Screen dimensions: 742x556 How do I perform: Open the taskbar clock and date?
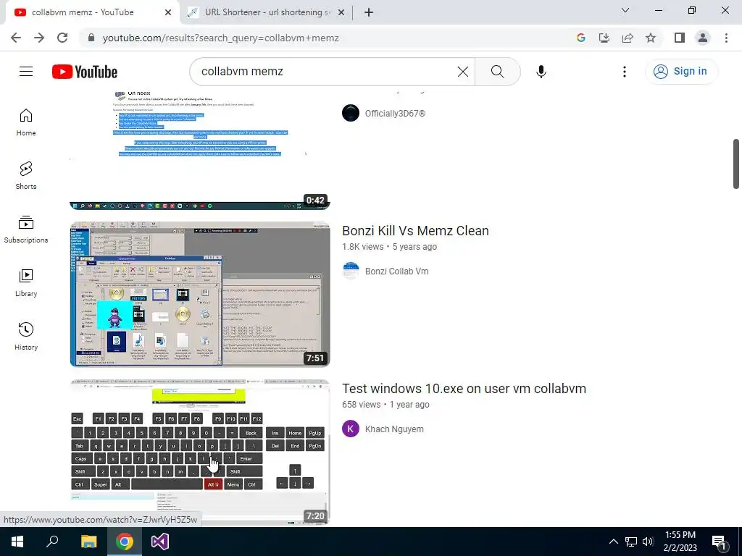click(x=680, y=542)
